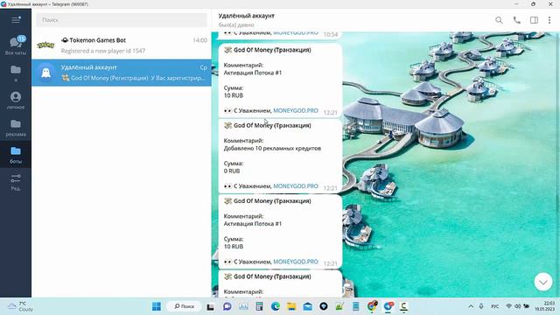Select the 'боты' folder
The image size is (560, 315).
[16, 155]
